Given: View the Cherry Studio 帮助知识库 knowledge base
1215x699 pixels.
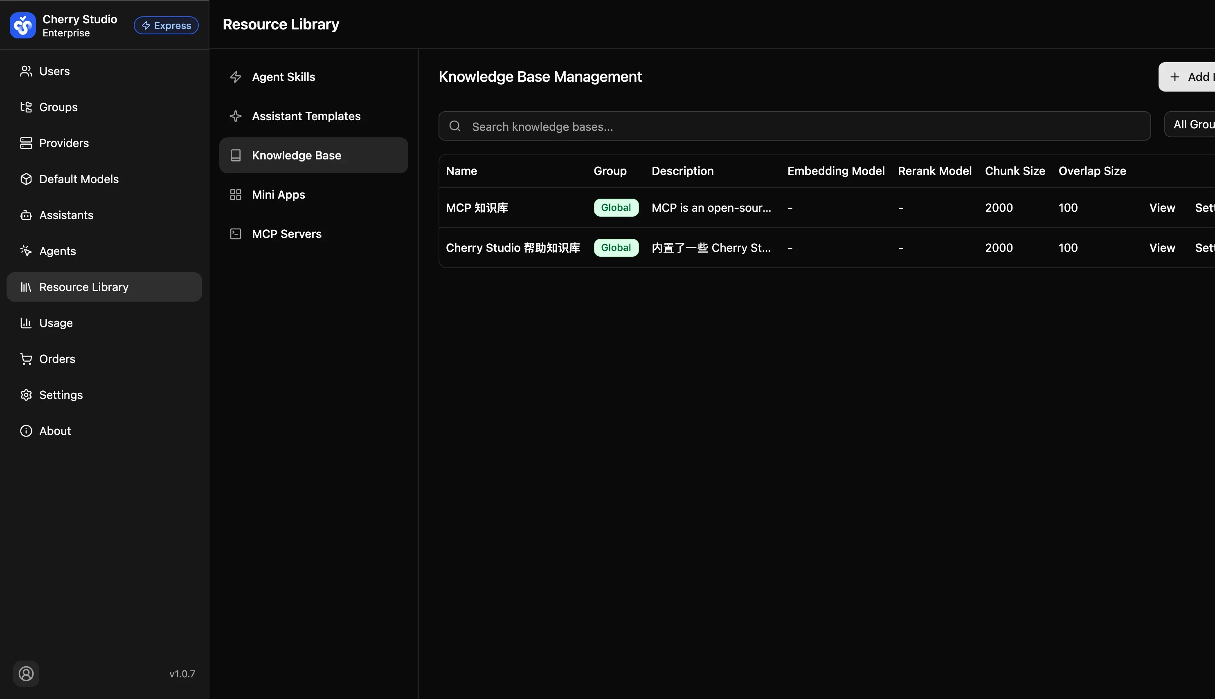Looking at the screenshot, I should pos(1162,248).
